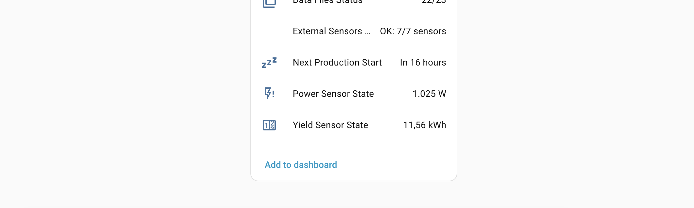The width and height of the screenshot is (694, 208).
Task: Click empty footer area right of Add to dashboard
Action: tap(397, 165)
